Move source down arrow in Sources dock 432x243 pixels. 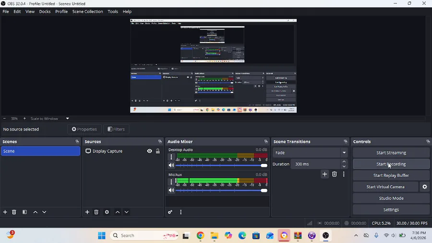[126, 212]
